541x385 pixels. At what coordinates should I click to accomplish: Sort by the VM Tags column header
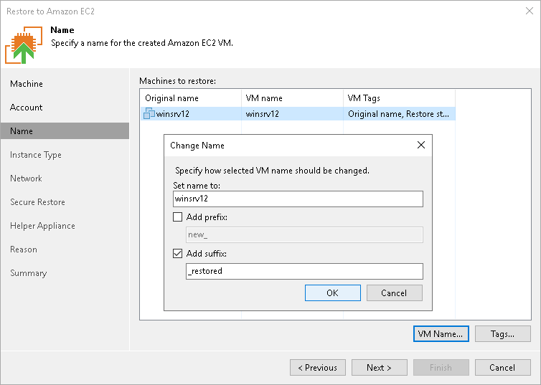pyautogui.click(x=399, y=98)
